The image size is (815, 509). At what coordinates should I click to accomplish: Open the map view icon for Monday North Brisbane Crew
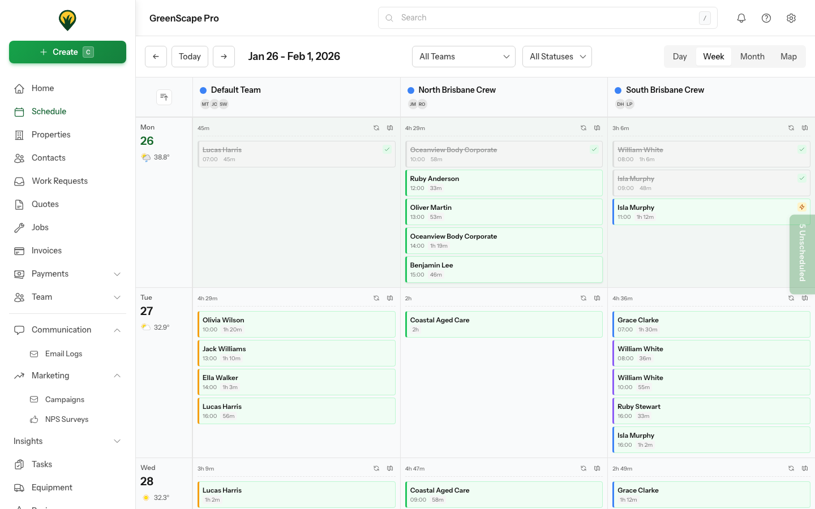pos(597,128)
